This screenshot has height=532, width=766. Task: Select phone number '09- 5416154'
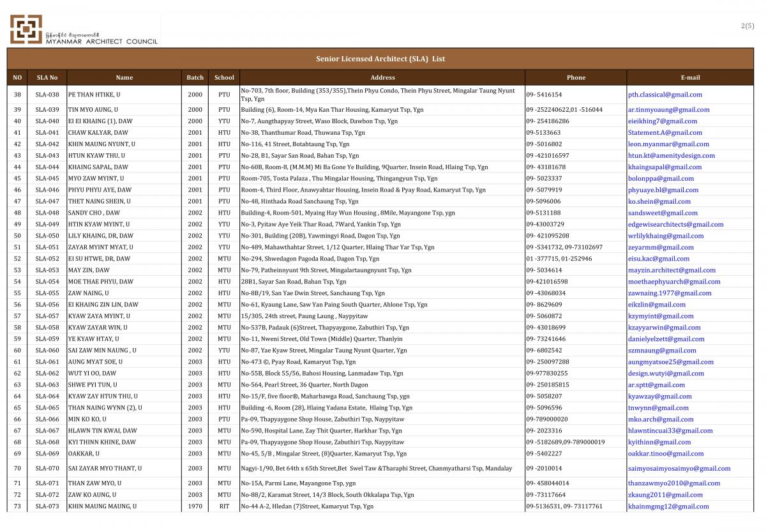544,95
